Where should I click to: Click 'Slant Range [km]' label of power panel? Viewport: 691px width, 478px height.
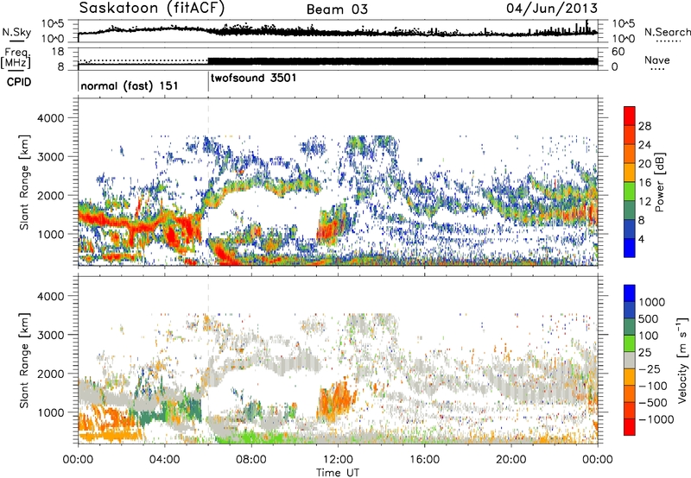pyautogui.click(x=25, y=182)
